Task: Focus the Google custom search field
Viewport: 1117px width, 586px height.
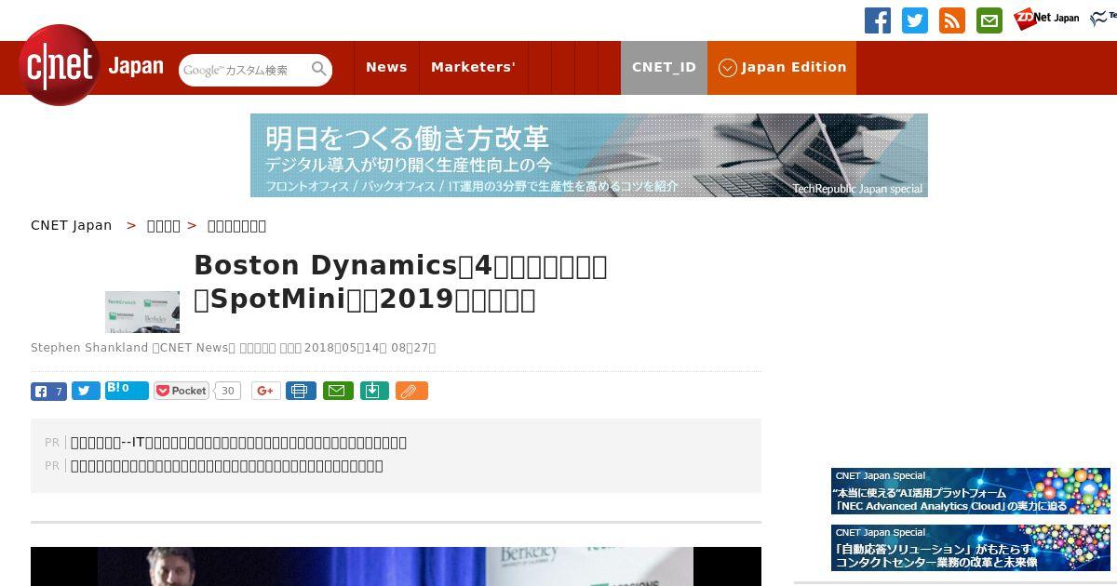Action: pos(244,70)
